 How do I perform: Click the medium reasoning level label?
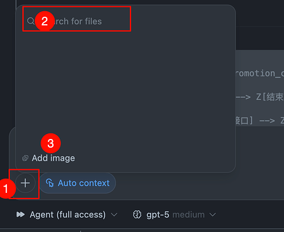tap(188, 215)
